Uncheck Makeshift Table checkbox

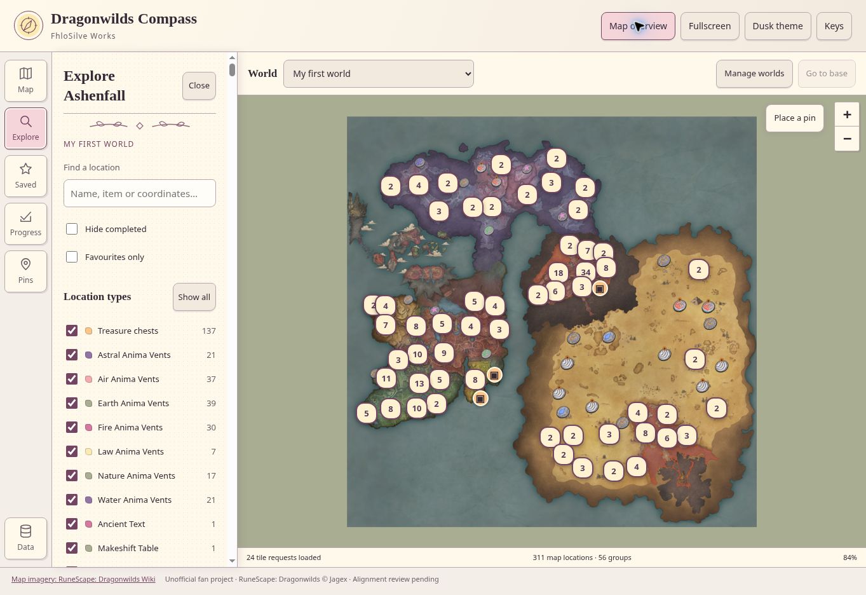point(72,548)
